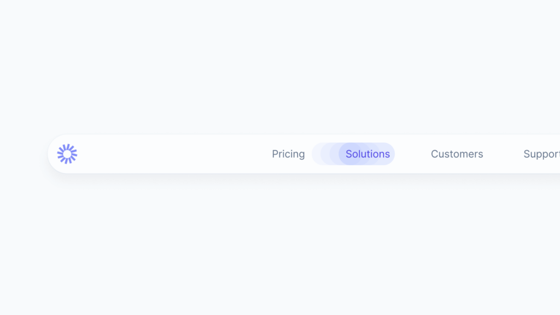Activate the logo mark at navbar start
The width and height of the screenshot is (560, 315).
[67, 154]
